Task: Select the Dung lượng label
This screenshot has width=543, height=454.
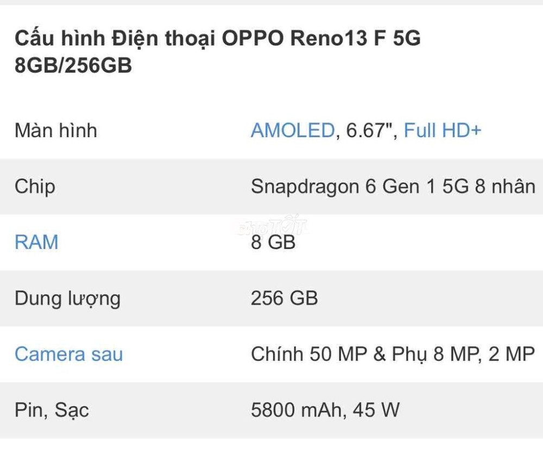Action: pos(67,299)
